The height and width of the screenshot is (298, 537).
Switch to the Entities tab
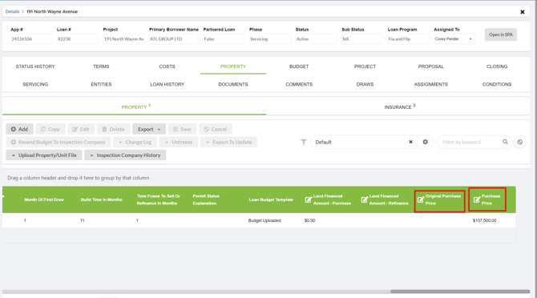click(101, 84)
